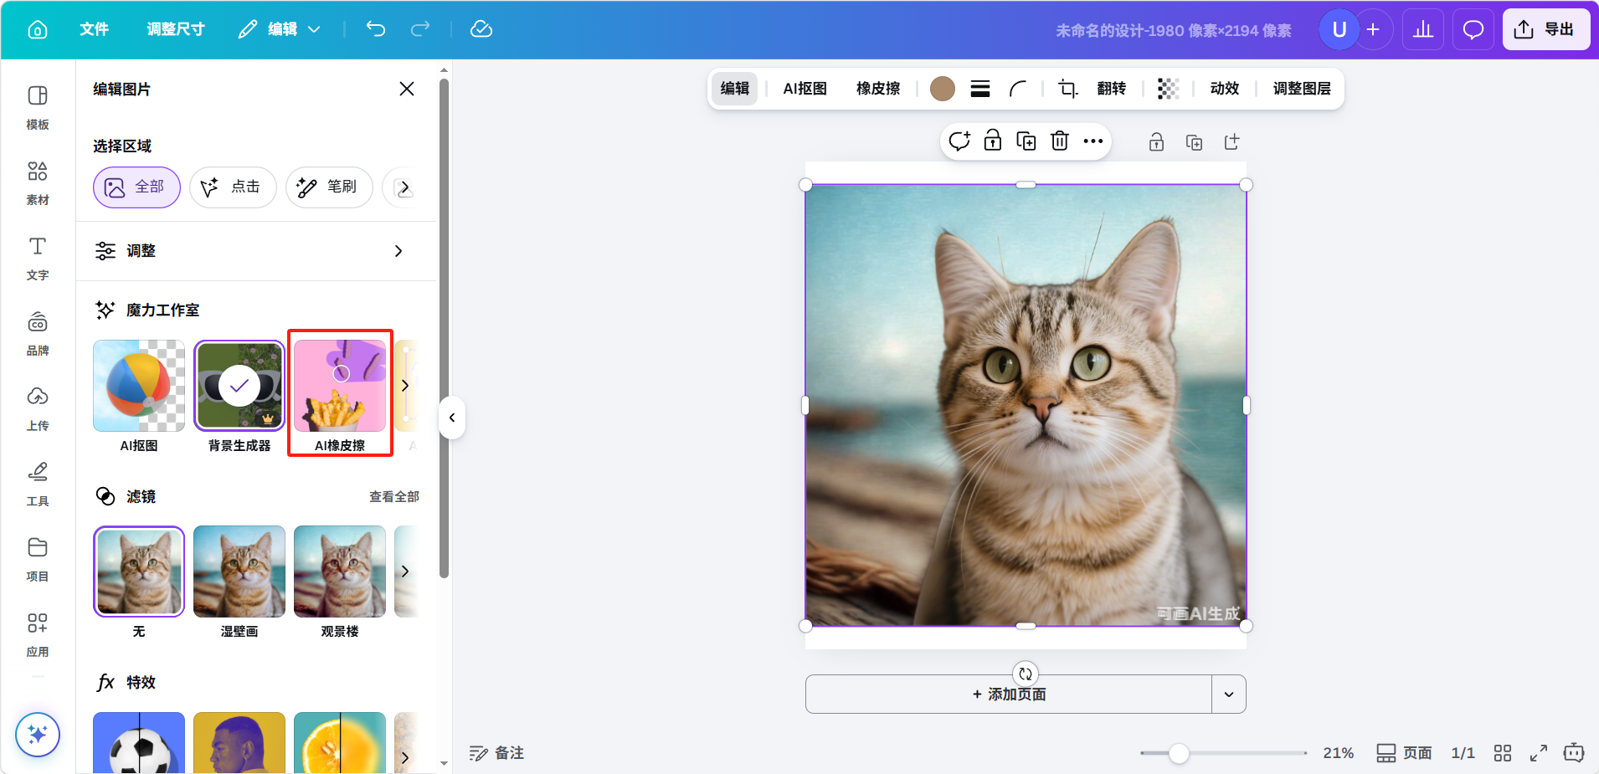
Task: Open the 文件 menu
Action: pyautogui.click(x=94, y=29)
